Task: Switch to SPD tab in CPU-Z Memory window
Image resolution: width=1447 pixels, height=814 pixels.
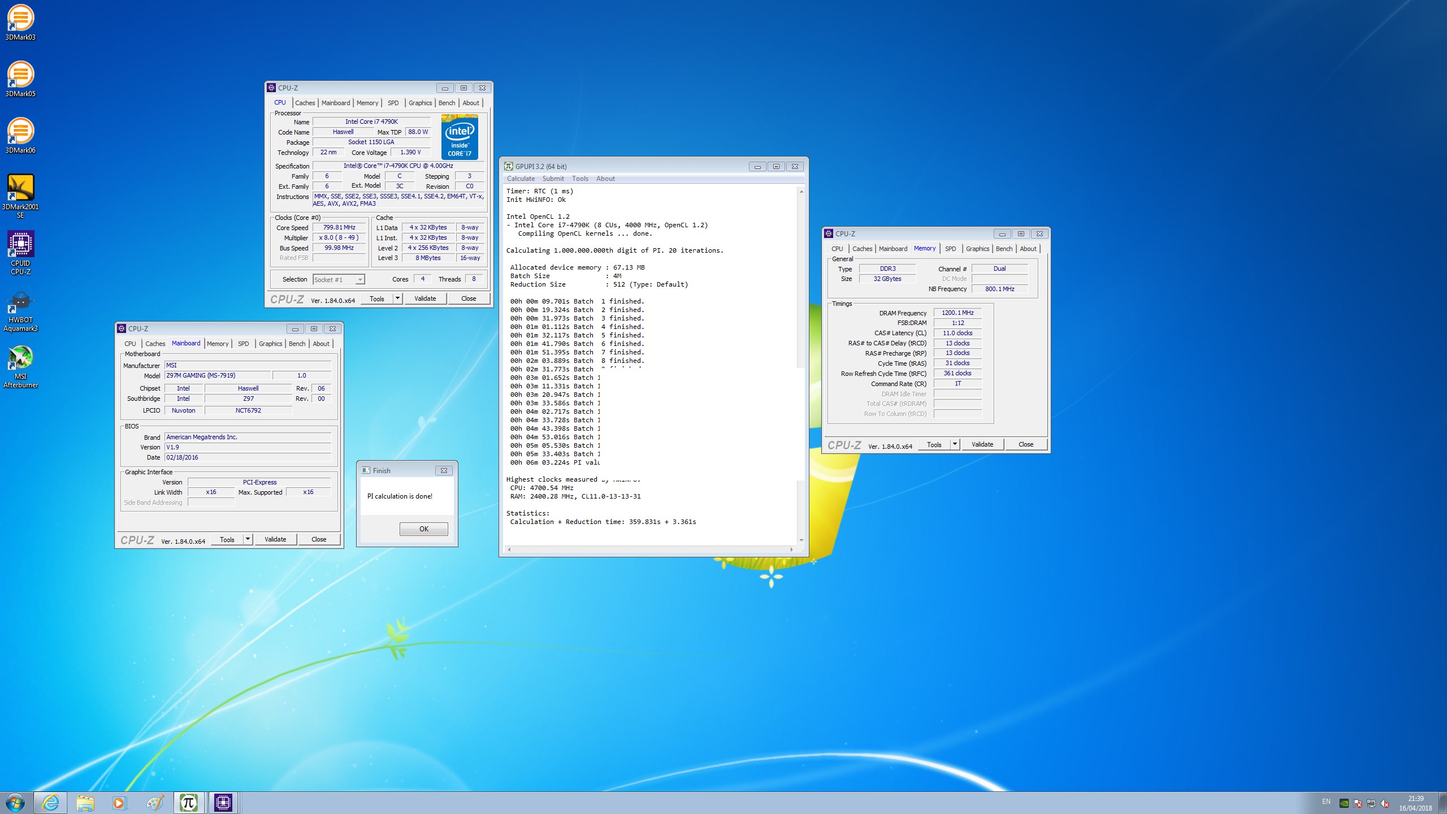Action: (x=951, y=249)
